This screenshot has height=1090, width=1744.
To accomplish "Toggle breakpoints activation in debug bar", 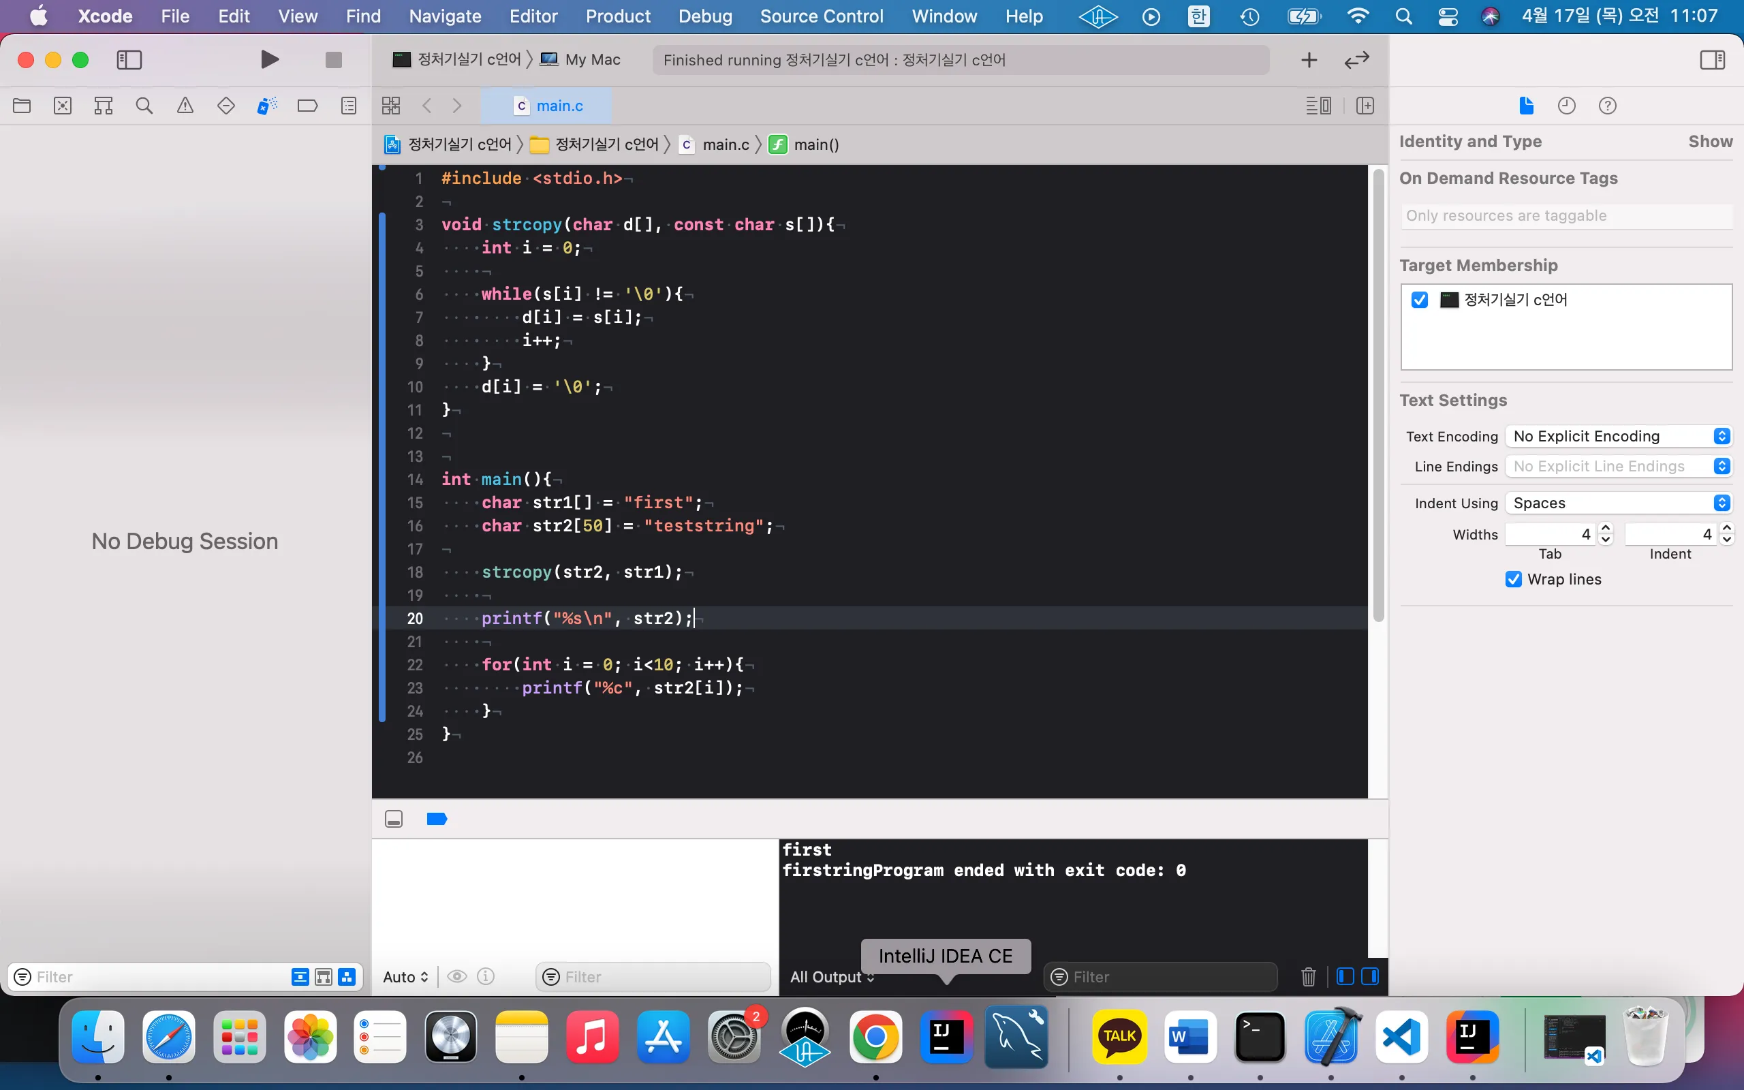I will 437,819.
